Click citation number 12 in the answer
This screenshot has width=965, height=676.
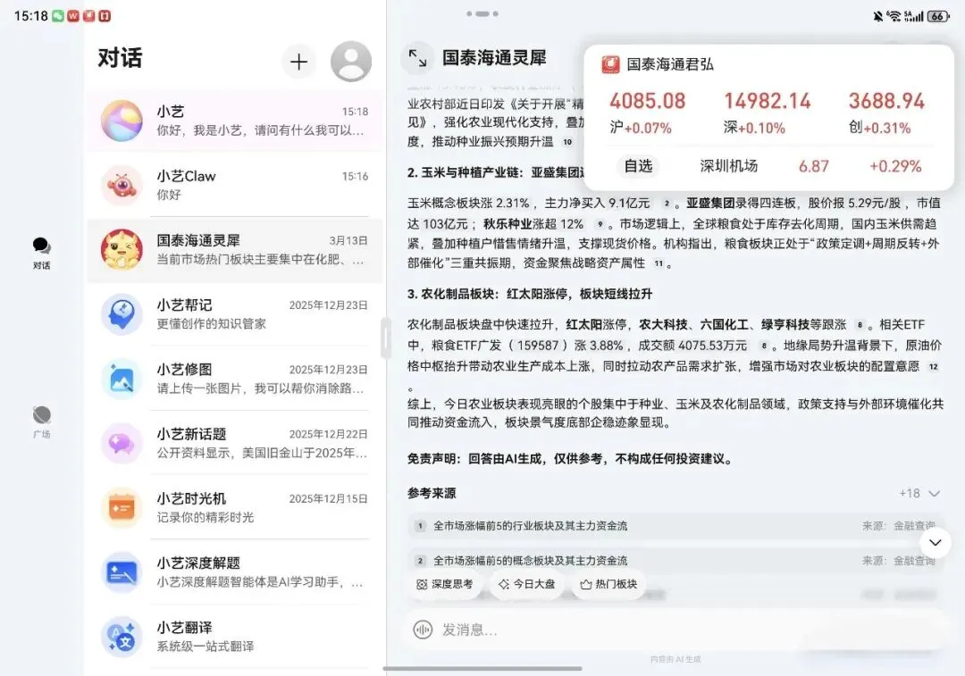point(934,367)
